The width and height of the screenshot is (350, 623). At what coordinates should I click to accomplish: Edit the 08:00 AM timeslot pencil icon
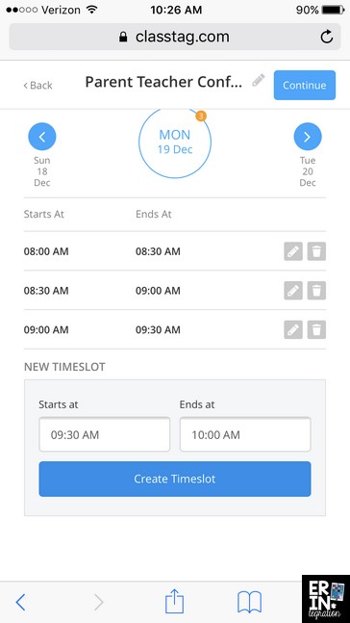[x=293, y=251]
